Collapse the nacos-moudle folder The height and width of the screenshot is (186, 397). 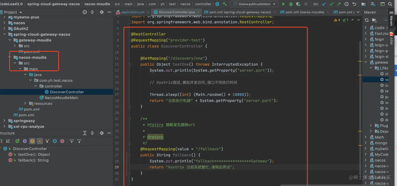10,57
